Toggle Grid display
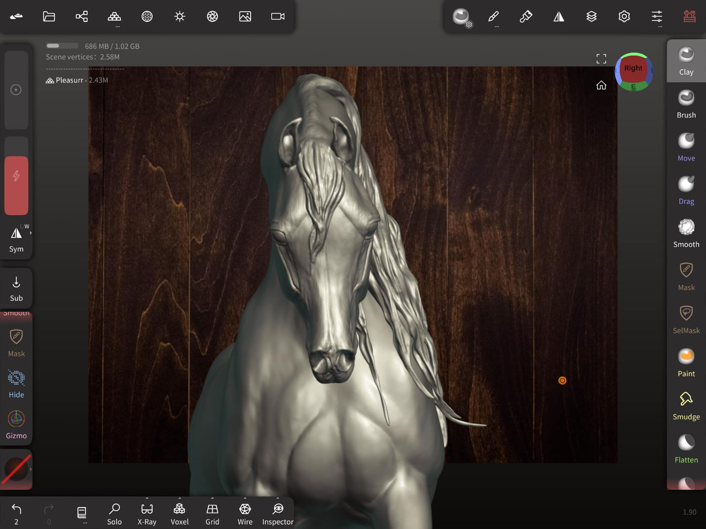706x529 pixels. tap(213, 514)
